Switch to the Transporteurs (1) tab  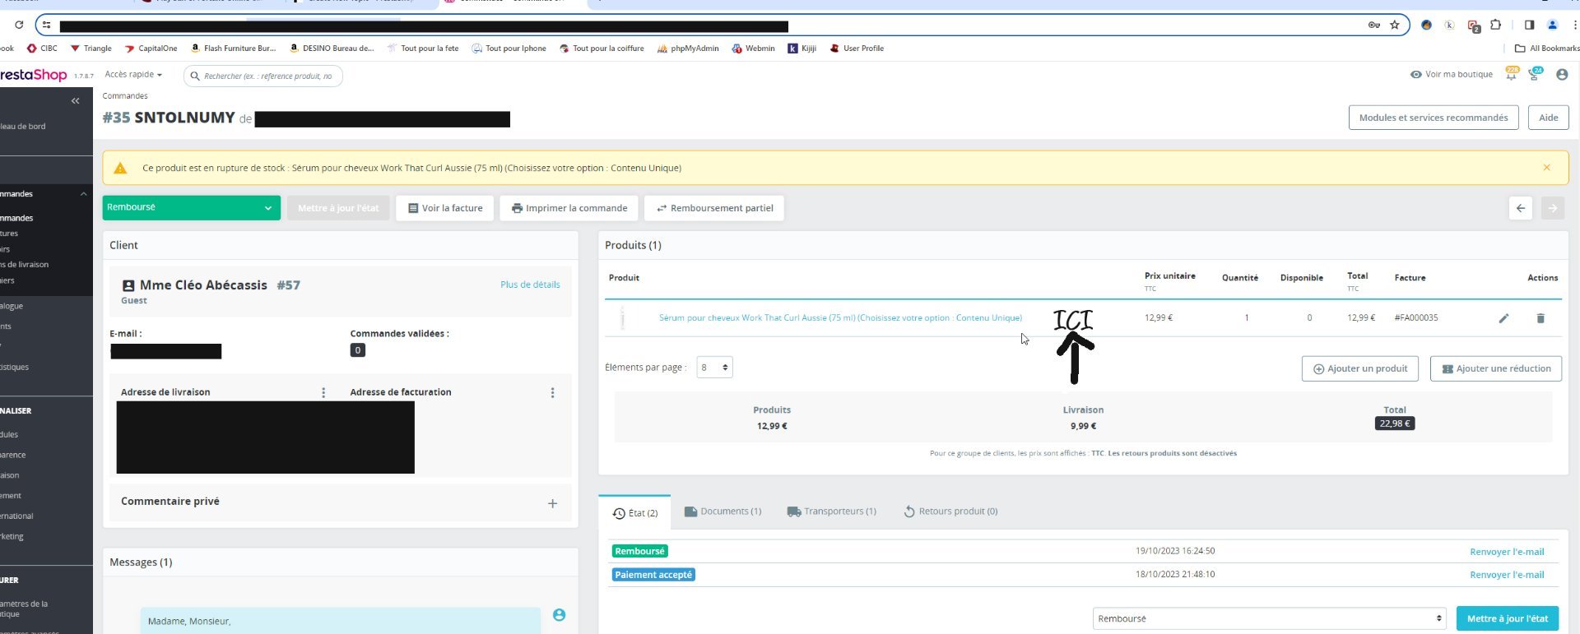(x=832, y=511)
